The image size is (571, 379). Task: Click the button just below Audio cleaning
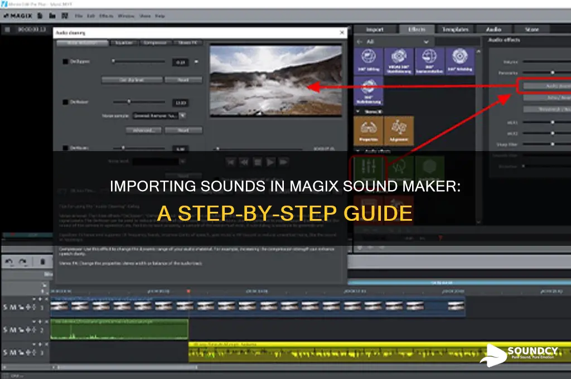pyautogui.click(x=548, y=98)
